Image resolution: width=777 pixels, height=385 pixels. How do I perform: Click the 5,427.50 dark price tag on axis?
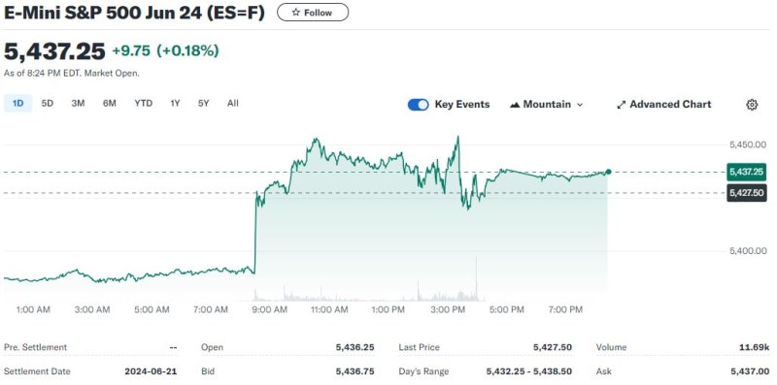[x=746, y=192]
